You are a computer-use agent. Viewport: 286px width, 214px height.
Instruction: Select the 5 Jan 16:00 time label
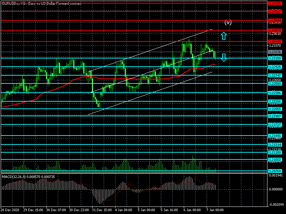pos(169,210)
